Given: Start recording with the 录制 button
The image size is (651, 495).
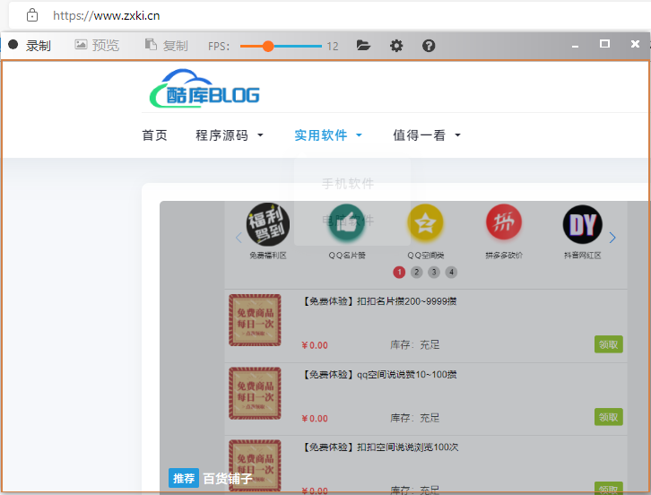Looking at the screenshot, I should point(30,45).
